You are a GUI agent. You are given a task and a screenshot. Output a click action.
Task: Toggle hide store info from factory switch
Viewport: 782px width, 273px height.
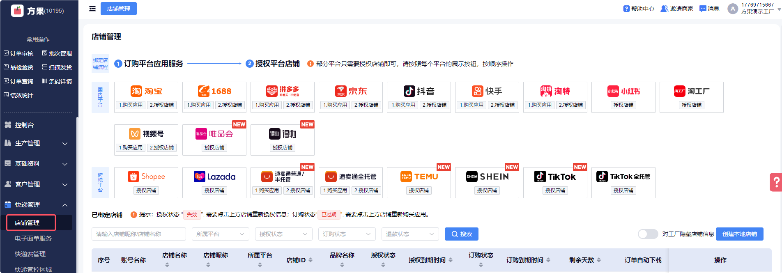648,234
